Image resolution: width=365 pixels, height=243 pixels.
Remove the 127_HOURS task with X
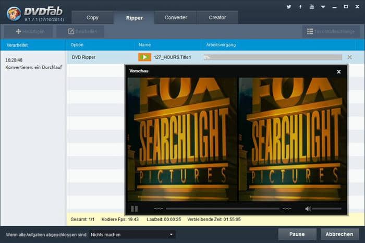point(349,57)
